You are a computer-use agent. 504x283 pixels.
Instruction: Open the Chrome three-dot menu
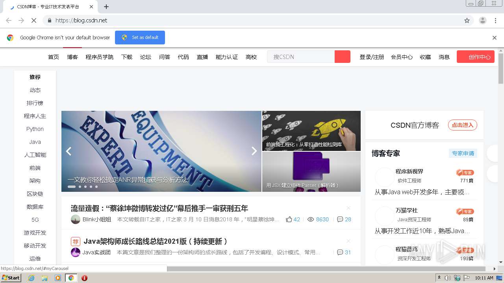[x=495, y=20]
